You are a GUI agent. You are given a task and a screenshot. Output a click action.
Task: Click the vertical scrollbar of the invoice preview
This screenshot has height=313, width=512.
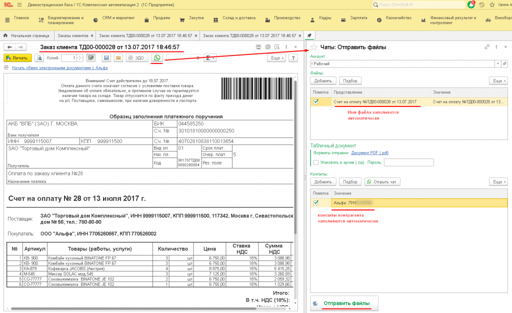[295, 156]
